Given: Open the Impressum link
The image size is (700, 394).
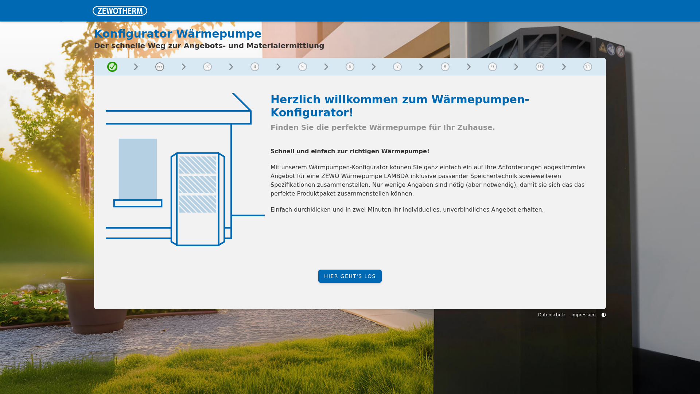Looking at the screenshot, I should [x=583, y=315].
